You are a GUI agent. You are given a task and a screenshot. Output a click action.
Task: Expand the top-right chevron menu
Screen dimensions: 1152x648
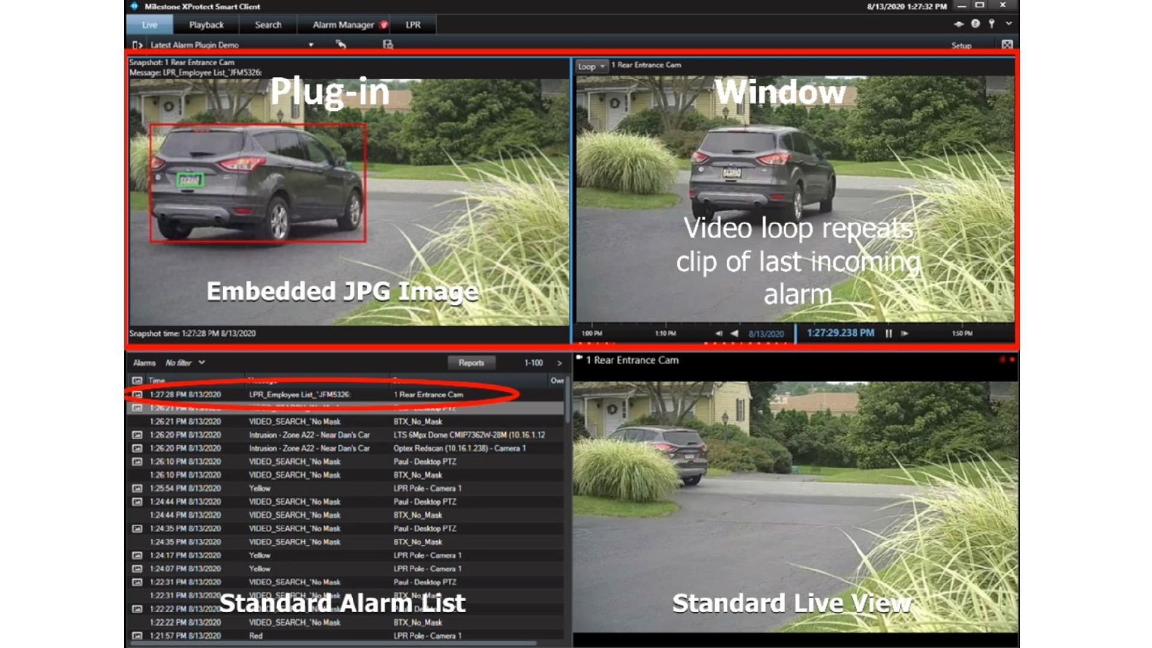pos(1009,23)
